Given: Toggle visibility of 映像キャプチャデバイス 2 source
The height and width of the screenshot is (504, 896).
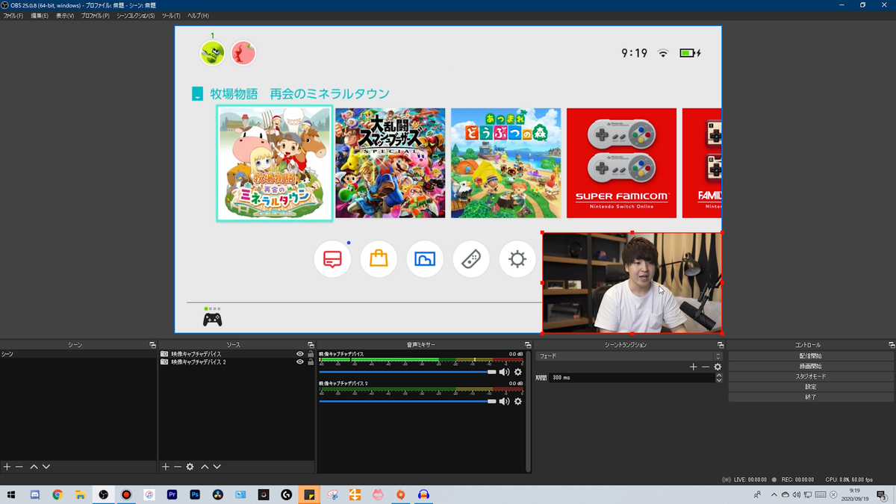Looking at the screenshot, I should tap(300, 362).
